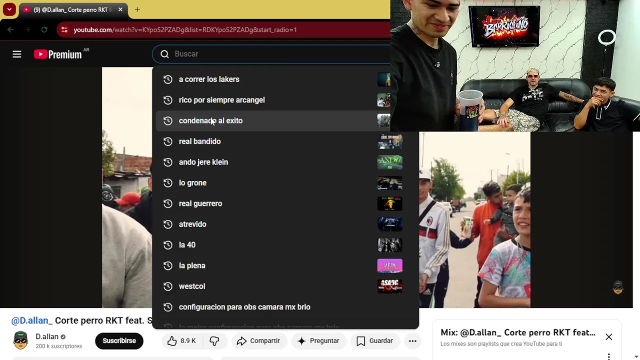Viewport: 640px width, 360px height.
Task: Click history clock icon beside 'la plena'
Action: pos(168,265)
